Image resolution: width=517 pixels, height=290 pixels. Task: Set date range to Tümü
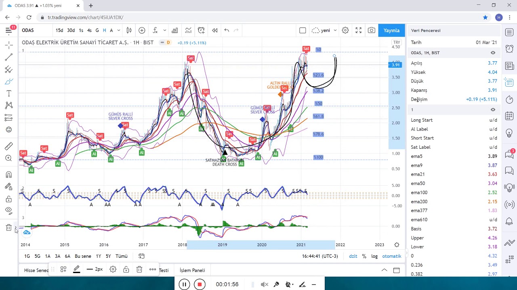click(122, 256)
